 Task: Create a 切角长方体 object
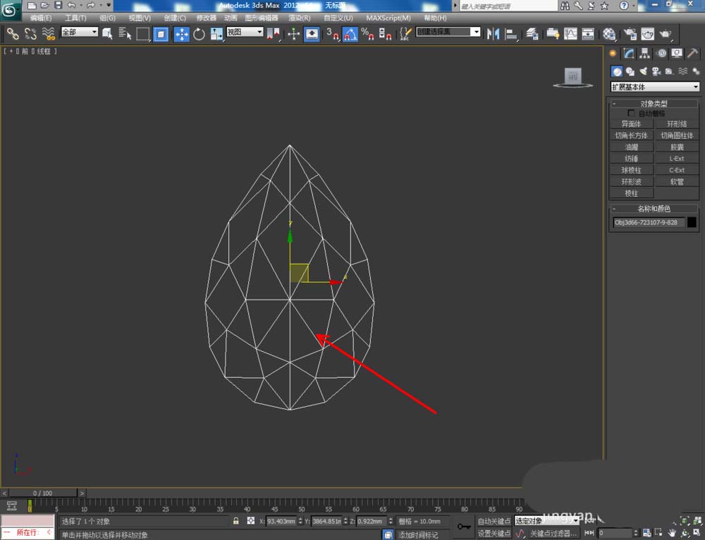[631, 135]
